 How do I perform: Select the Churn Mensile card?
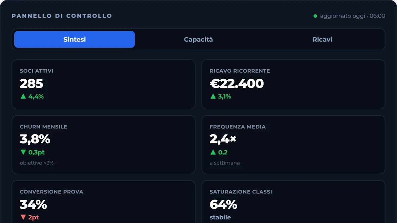tap(104, 145)
